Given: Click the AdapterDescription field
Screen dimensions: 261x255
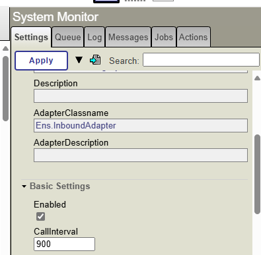Looking at the screenshot, I should point(141,155).
